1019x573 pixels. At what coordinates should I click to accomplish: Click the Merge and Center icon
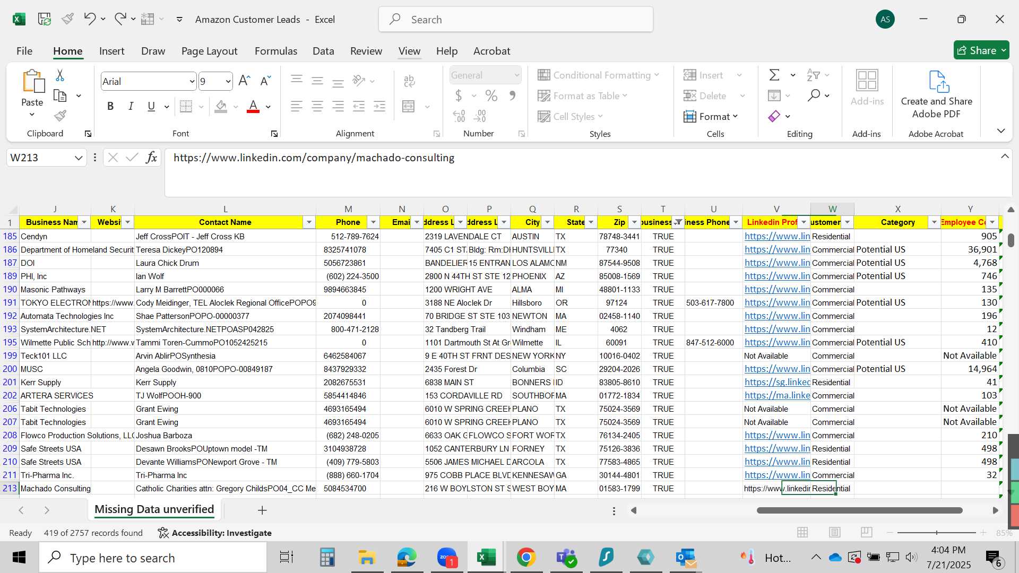409,106
